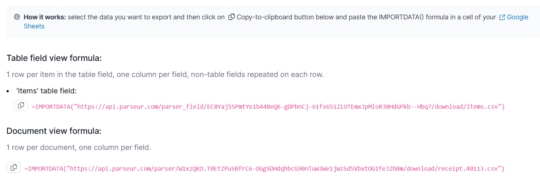Click the external link icon before Google Sheets
Screen dimensions: 540x194
coord(502,17)
